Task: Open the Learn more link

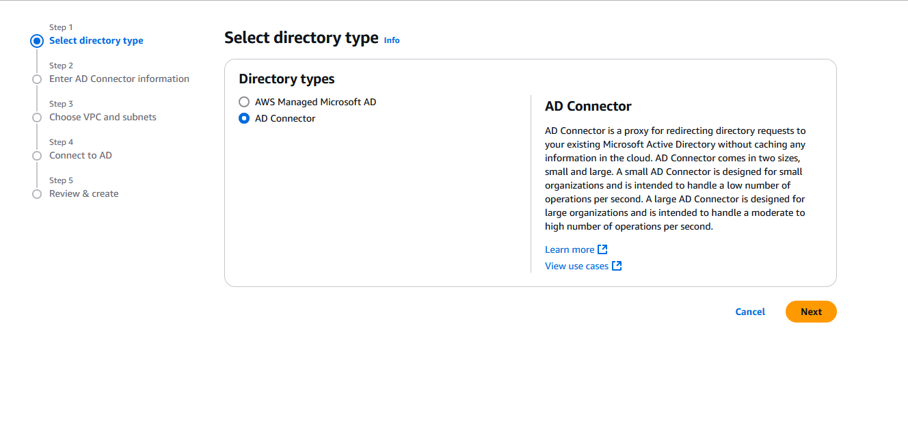Action: click(x=570, y=249)
